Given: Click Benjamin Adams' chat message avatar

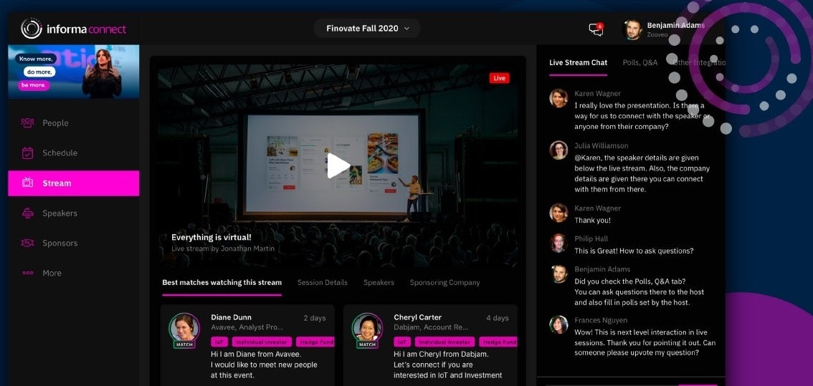Looking at the screenshot, I should (558, 274).
